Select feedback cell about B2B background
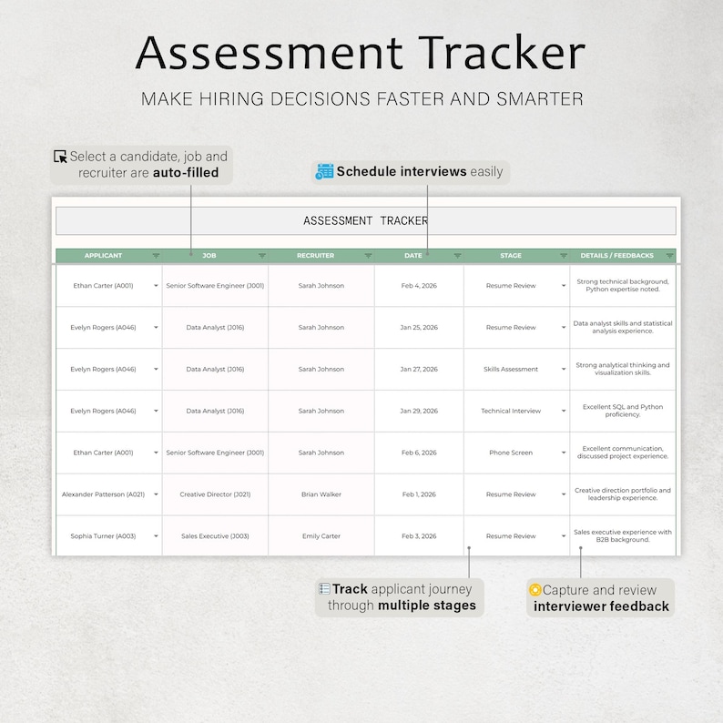Viewport: 723px width, 723px height. pyautogui.click(x=623, y=536)
